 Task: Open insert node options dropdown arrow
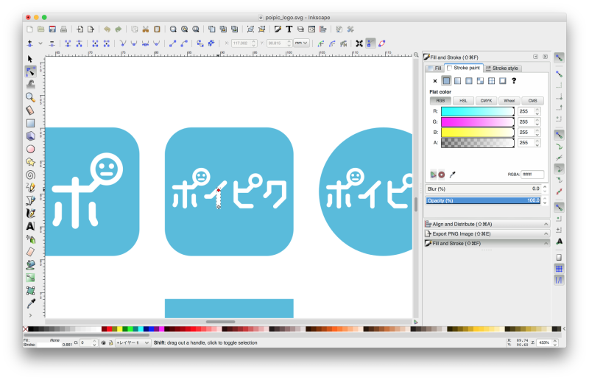[x=40, y=43]
